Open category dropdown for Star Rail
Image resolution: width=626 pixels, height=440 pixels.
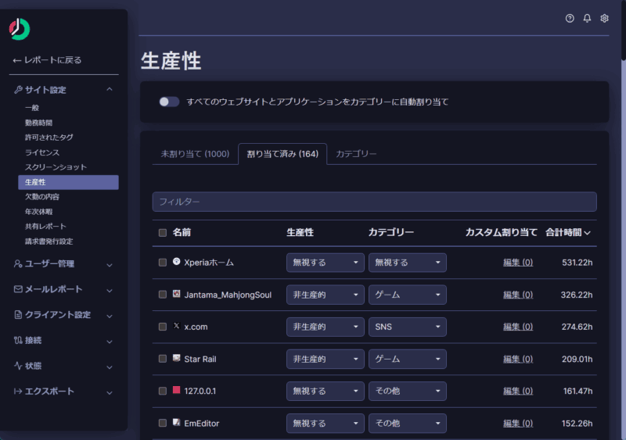click(x=407, y=359)
